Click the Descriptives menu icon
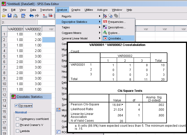Viewport: 187px width, 135px height. point(105,27)
